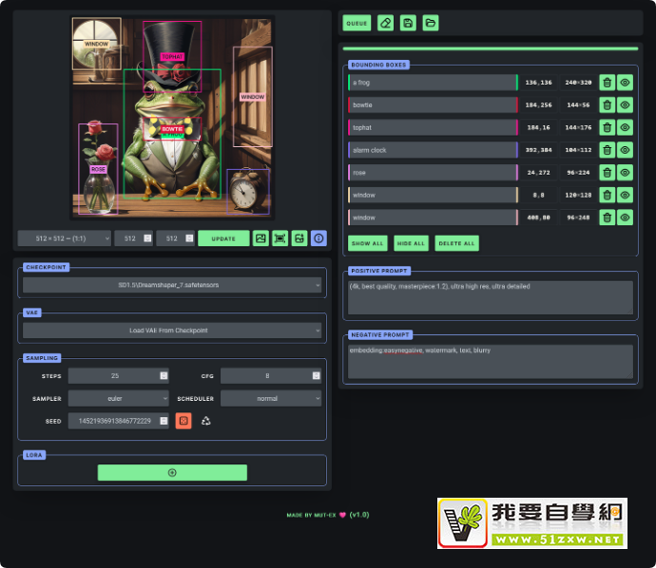Toggle visibility of the frog bounding box

pos(625,83)
